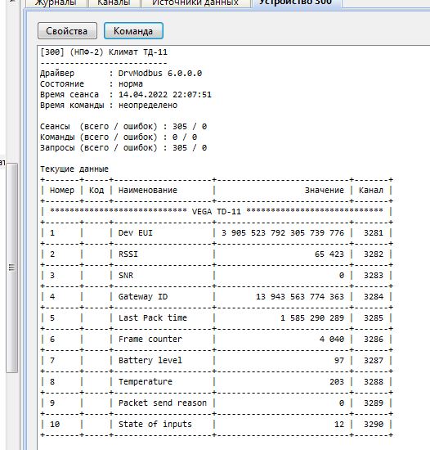Click the SNR row name
The image size is (430, 450).
(x=126, y=275)
